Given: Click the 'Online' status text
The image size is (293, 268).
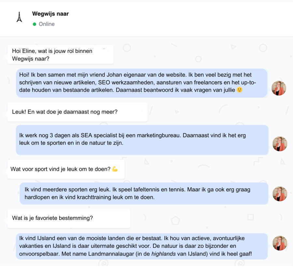Looking at the screenshot, I should (x=47, y=24).
